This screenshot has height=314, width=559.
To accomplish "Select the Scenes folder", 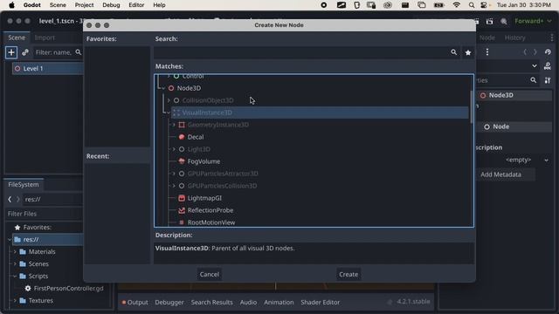I will tap(38, 264).
